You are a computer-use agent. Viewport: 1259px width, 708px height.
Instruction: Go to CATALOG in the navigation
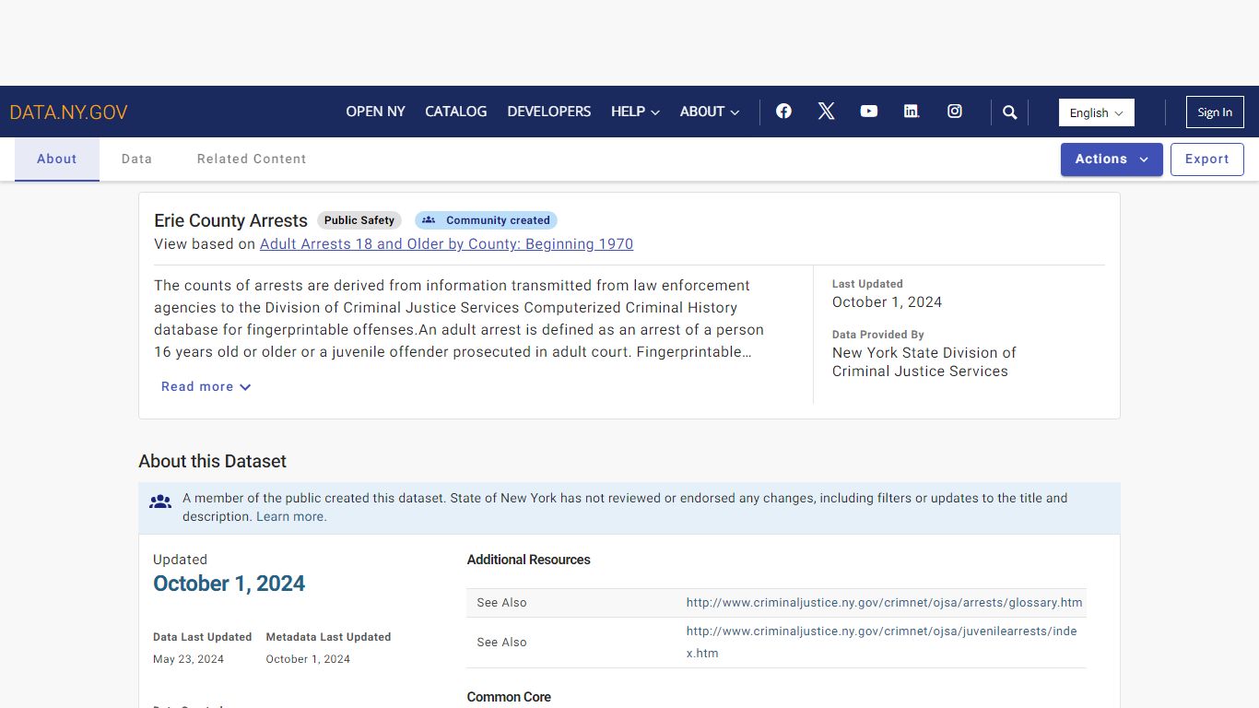[x=455, y=112]
